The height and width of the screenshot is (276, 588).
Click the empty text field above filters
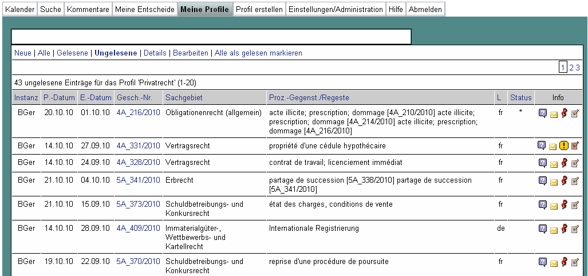[211, 37]
